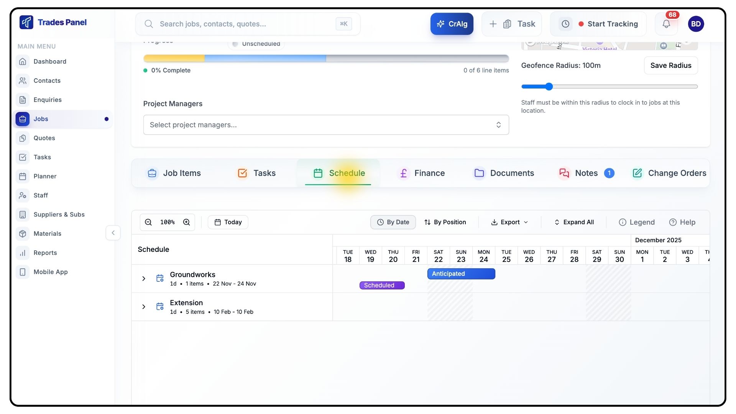The width and height of the screenshot is (736, 414).
Task: Click the Groundworks calendar icon
Action: tap(160, 279)
